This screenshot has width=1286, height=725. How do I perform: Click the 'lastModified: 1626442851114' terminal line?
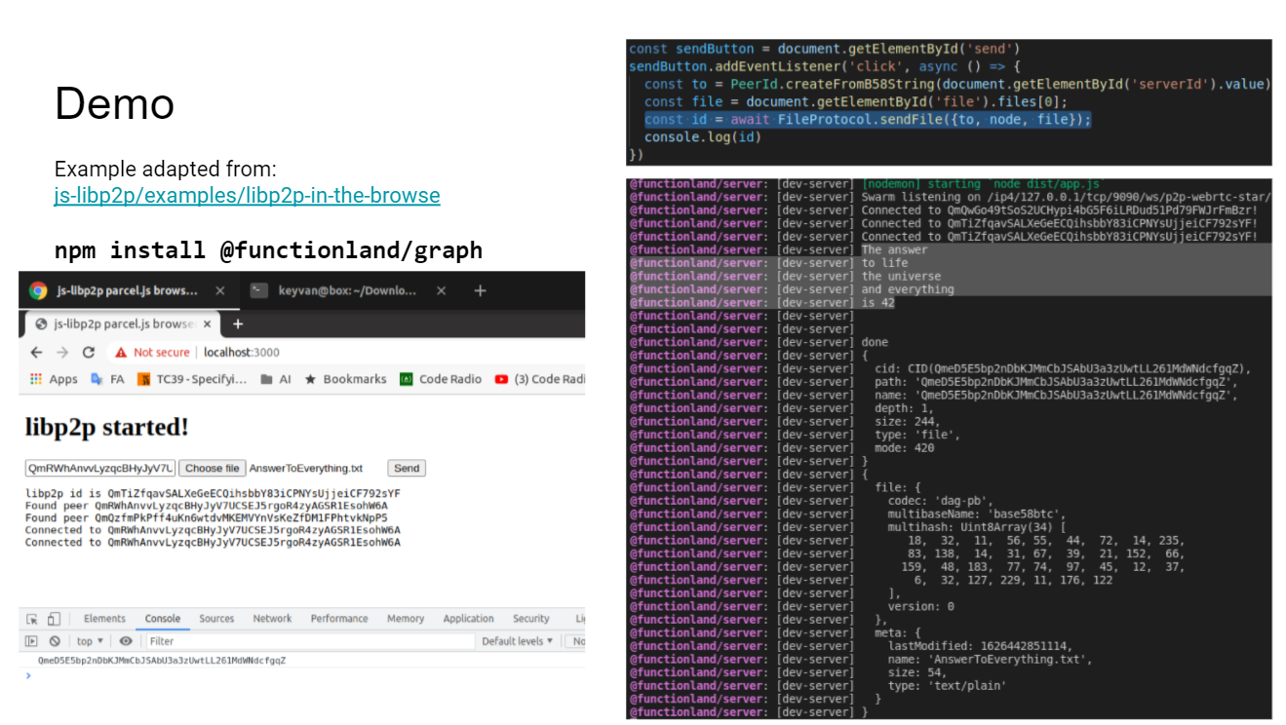click(979, 645)
